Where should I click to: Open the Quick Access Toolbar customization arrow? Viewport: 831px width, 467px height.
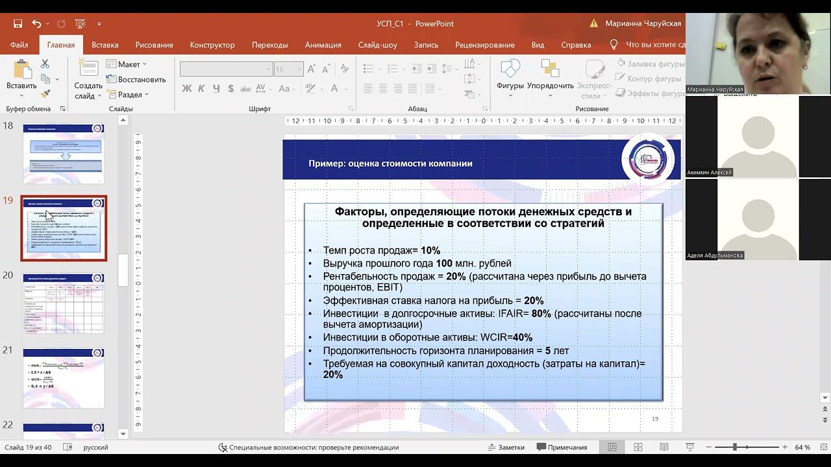click(99, 24)
